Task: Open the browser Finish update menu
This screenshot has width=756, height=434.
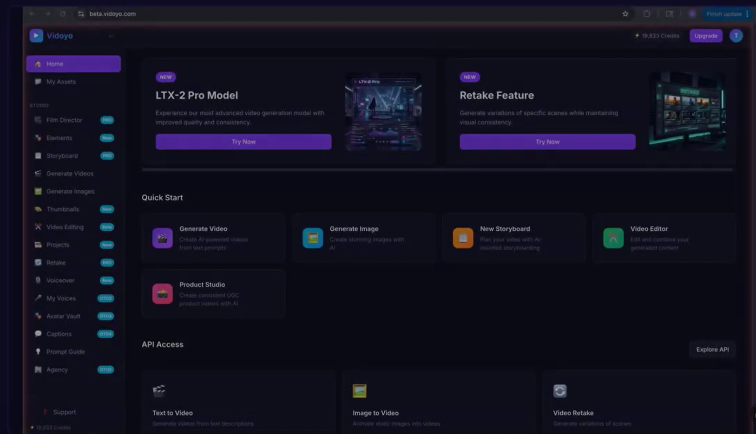Action: point(727,14)
